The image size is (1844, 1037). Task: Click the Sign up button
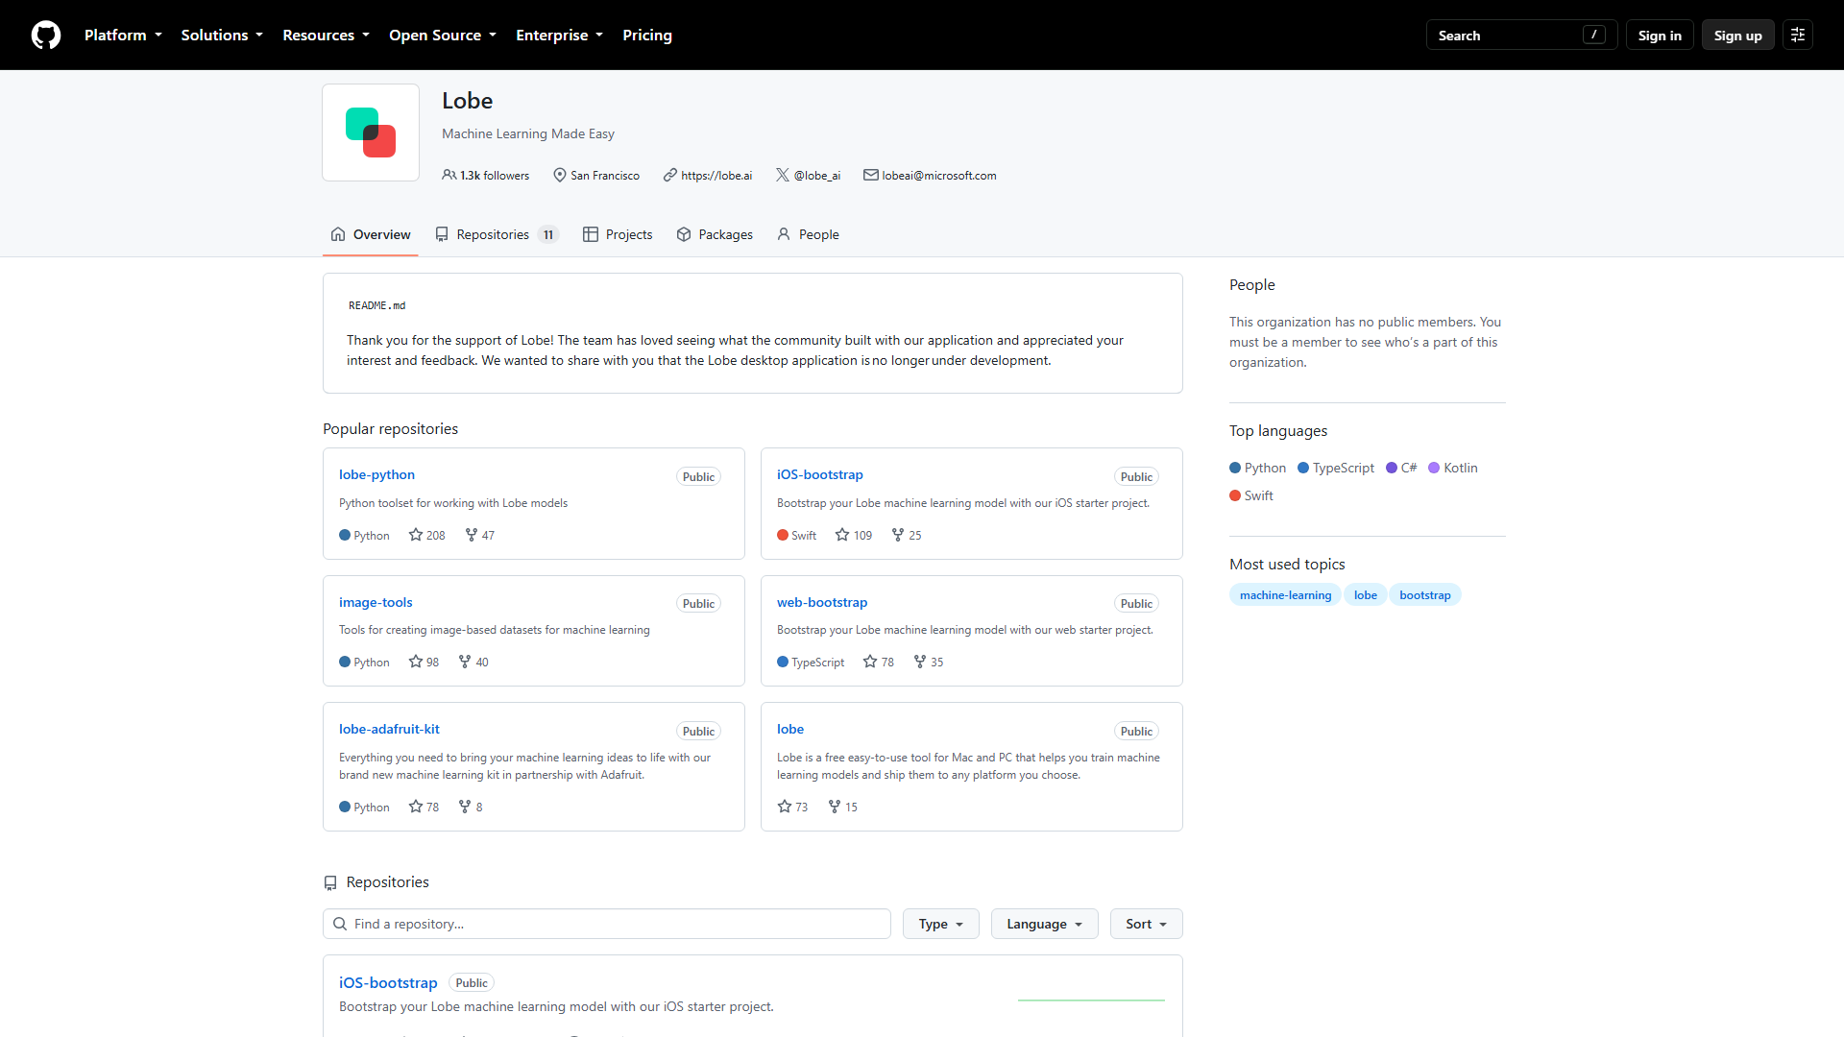(x=1738, y=36)
